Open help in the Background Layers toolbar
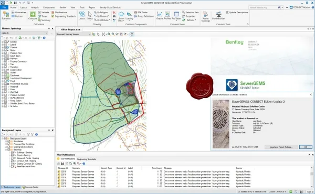The height and width of the screenshot is (194, 315). coord(36,134)
